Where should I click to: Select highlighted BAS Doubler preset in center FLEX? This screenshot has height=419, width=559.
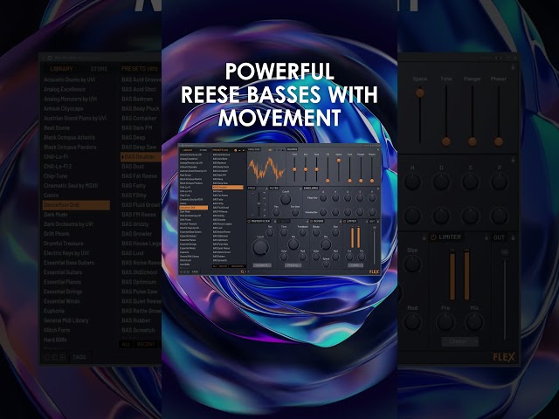pos(228,187)
